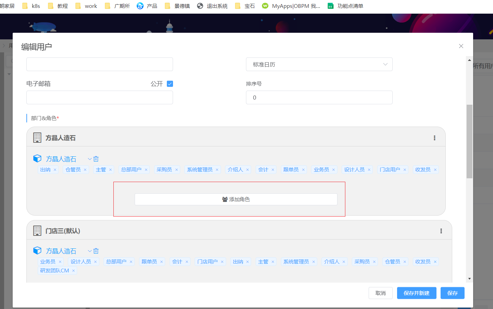Remove the 设计人员 role tag in the 方晶人造石 card
This screenshot has height=309, width=493.
pos(369,170)
